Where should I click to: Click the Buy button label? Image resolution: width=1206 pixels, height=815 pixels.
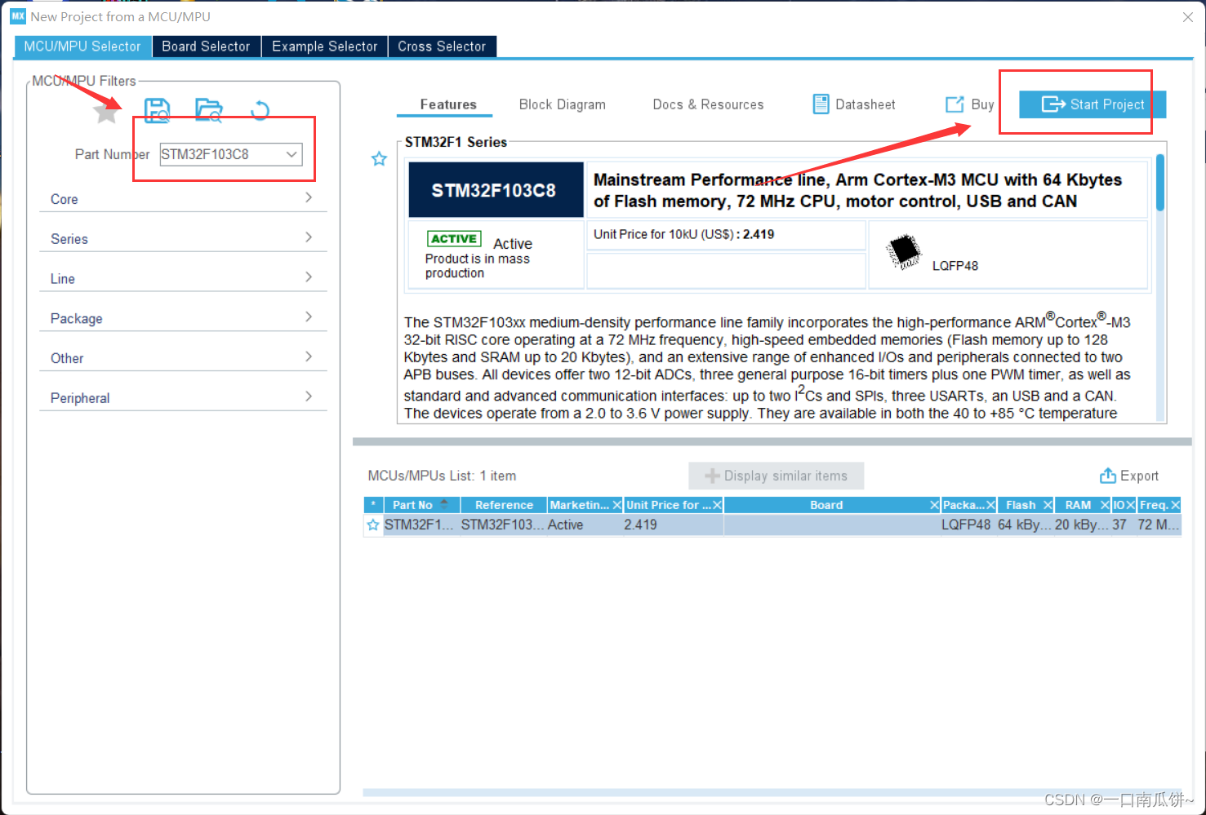982,104
